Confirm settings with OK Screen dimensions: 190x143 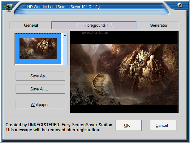[128, 126]
